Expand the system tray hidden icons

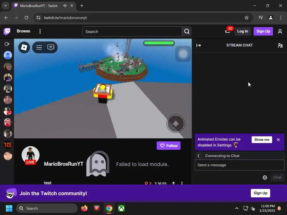237,208
